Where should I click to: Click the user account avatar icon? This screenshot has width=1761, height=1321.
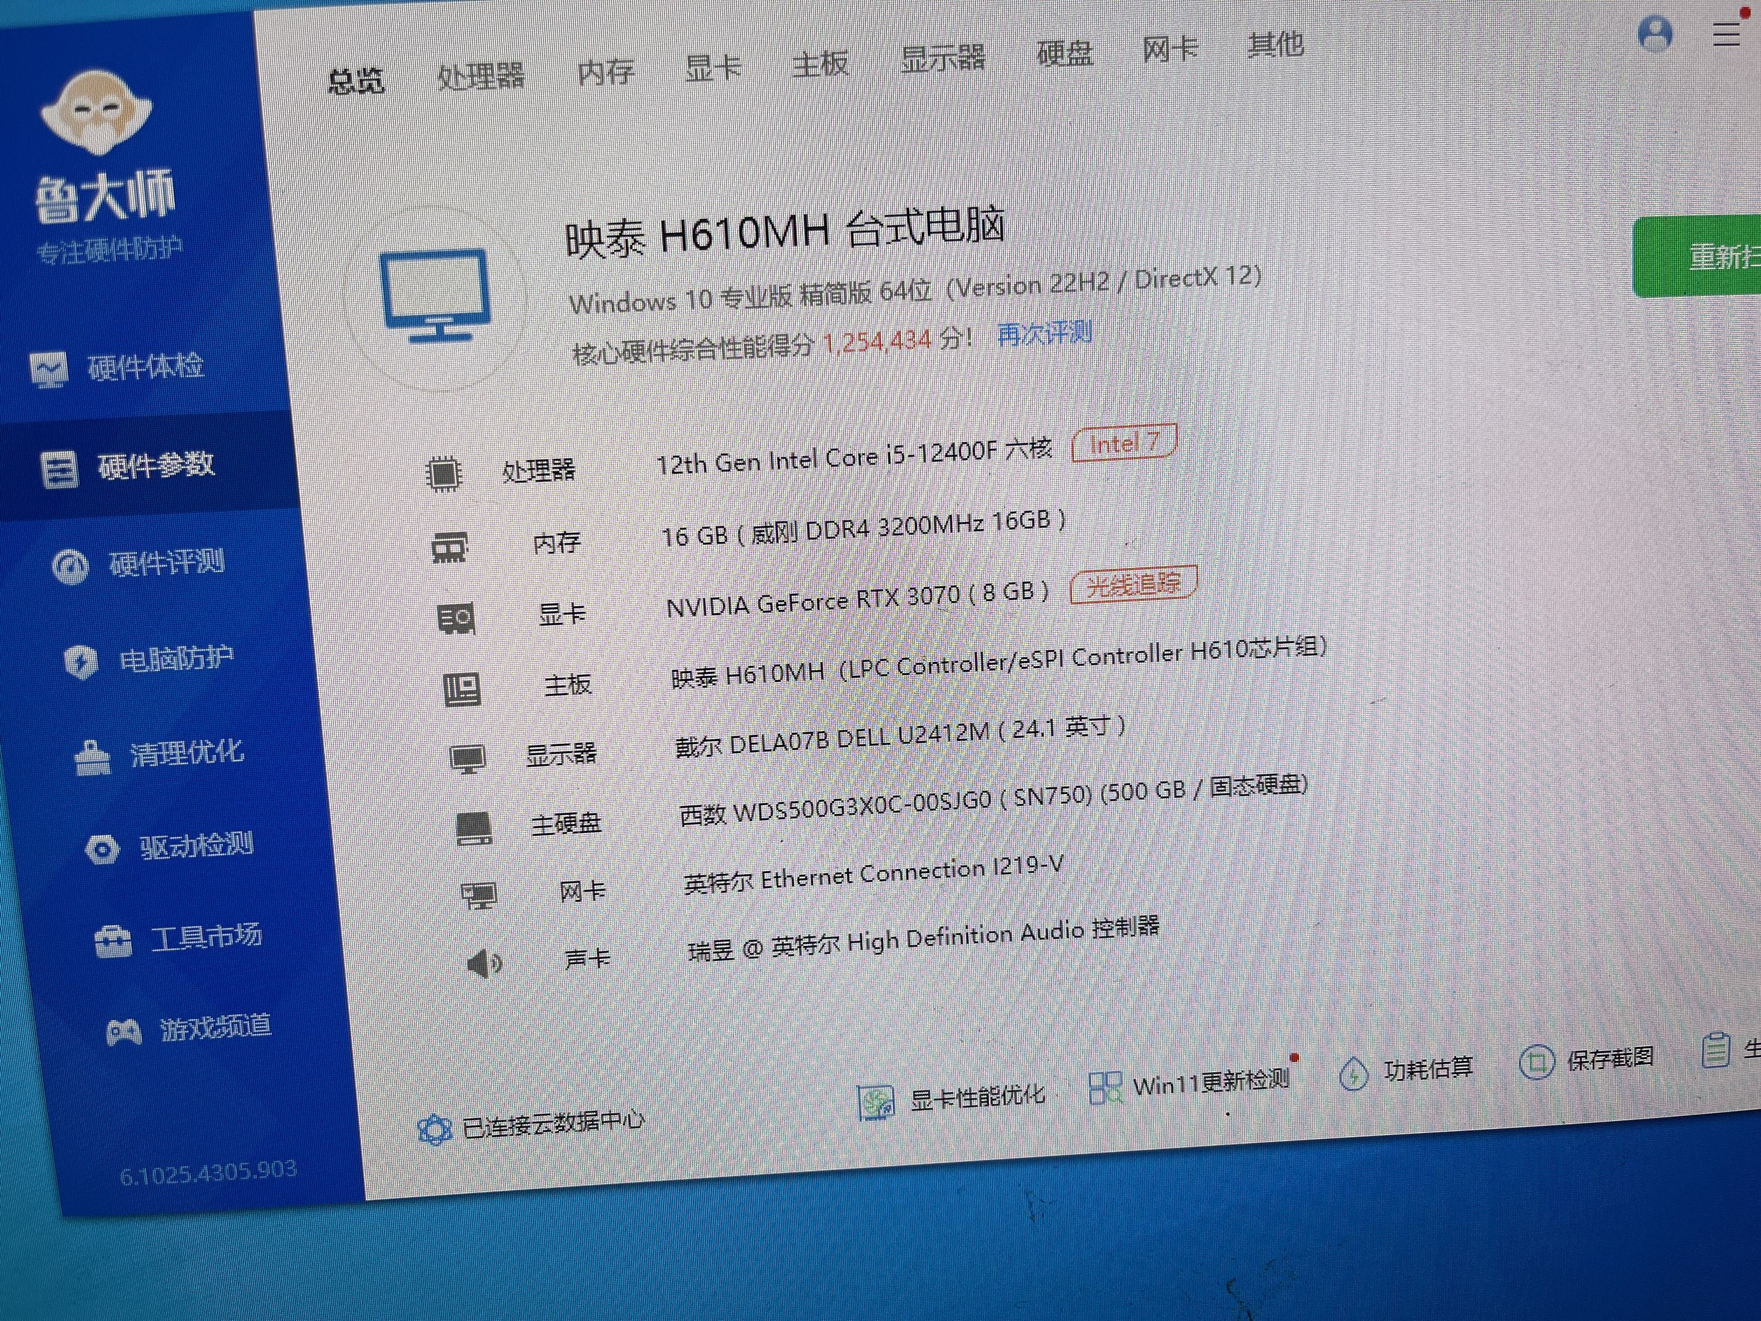1655,34
